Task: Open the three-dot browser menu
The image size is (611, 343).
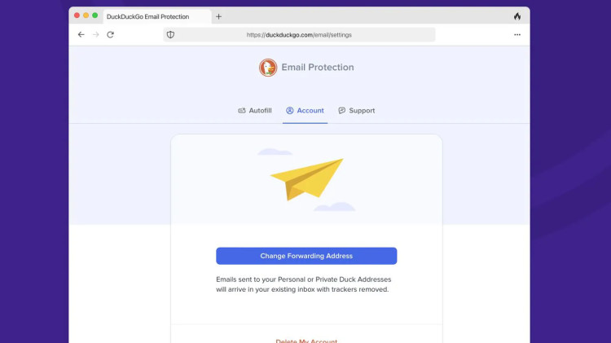Action: (517, 35)
